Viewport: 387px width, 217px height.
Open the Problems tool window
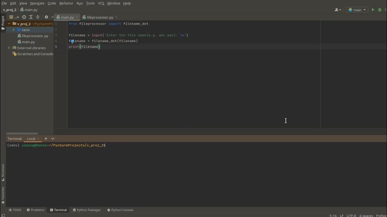pyautogui.click(x=35, y=210)
